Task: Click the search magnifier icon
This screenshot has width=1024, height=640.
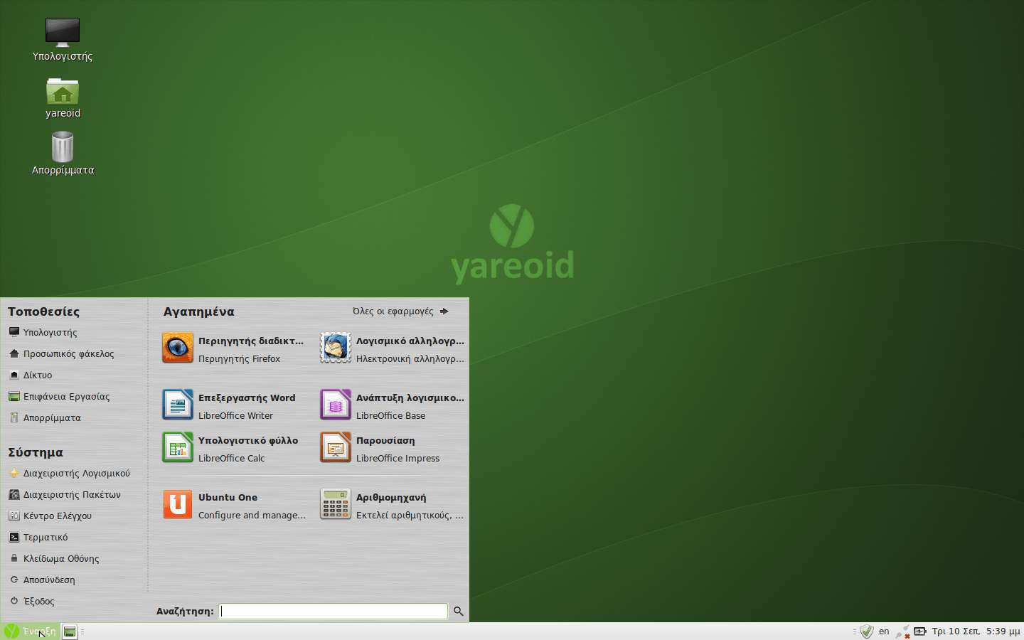Action: 459,612
